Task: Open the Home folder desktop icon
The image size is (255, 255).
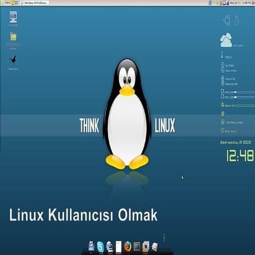Action: click(13, 37)
